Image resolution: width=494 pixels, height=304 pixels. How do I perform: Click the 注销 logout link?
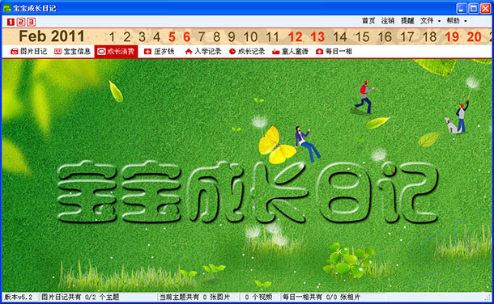388,21
